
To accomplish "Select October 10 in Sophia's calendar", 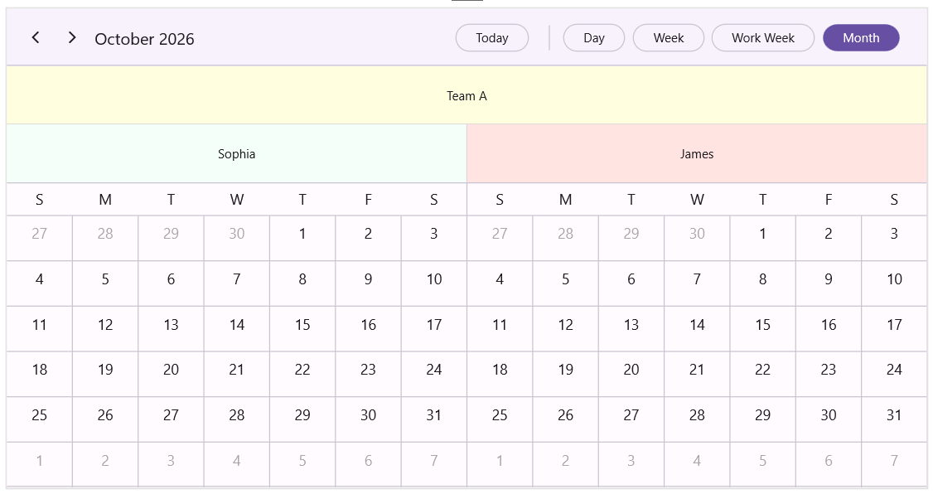I will (434, 283).
